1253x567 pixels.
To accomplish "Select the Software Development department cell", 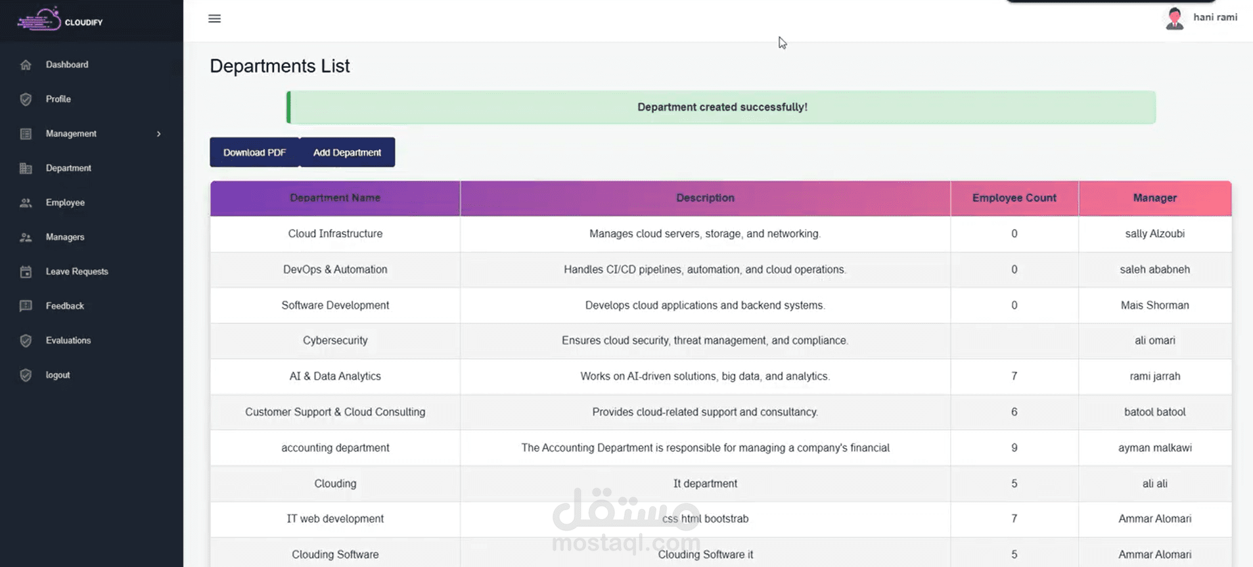I will pos(335,305).
